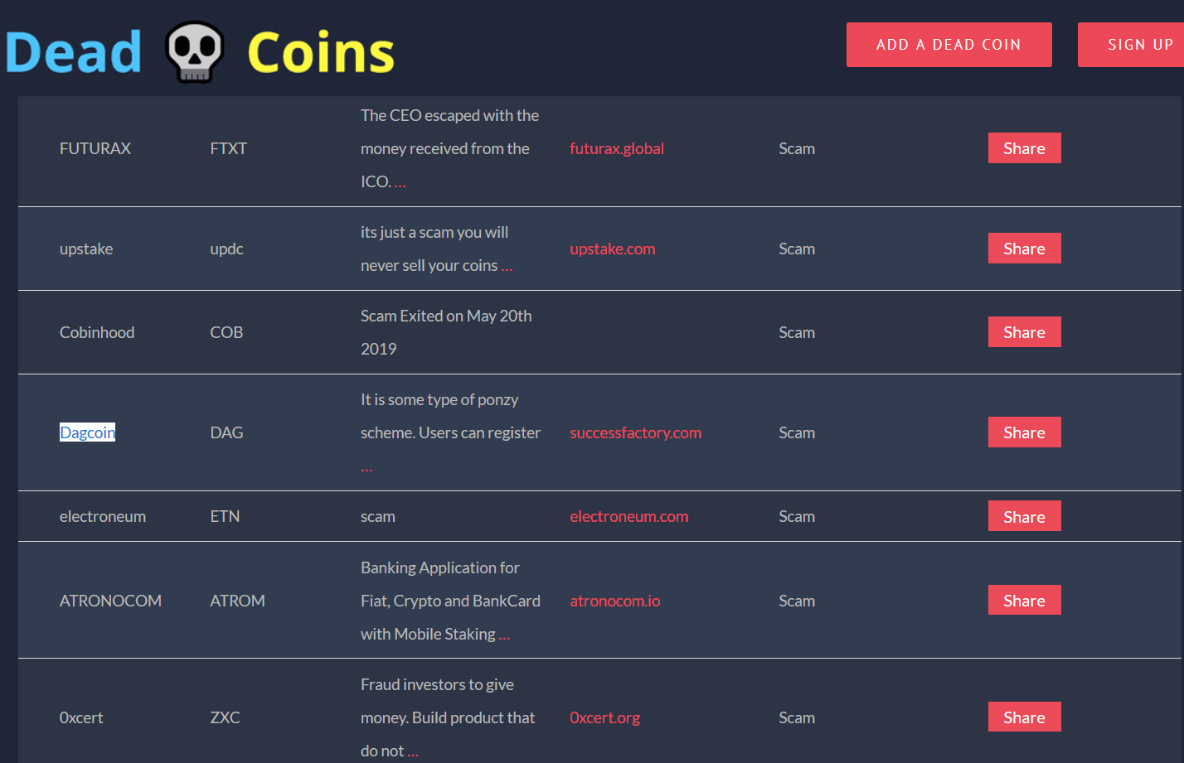The image size is (1184, 763).
Task: Share the upstake coin entry
Action: [x=1024, y=249]
